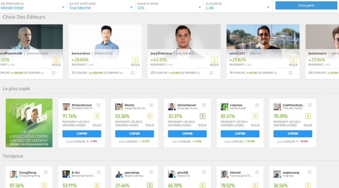Add rubymza to watchlist icon
Screen dimensions: 339x188
click(x=257, y=105)
